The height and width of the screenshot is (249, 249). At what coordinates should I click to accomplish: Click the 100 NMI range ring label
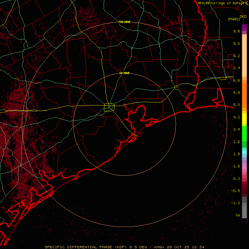pos(124,22)
